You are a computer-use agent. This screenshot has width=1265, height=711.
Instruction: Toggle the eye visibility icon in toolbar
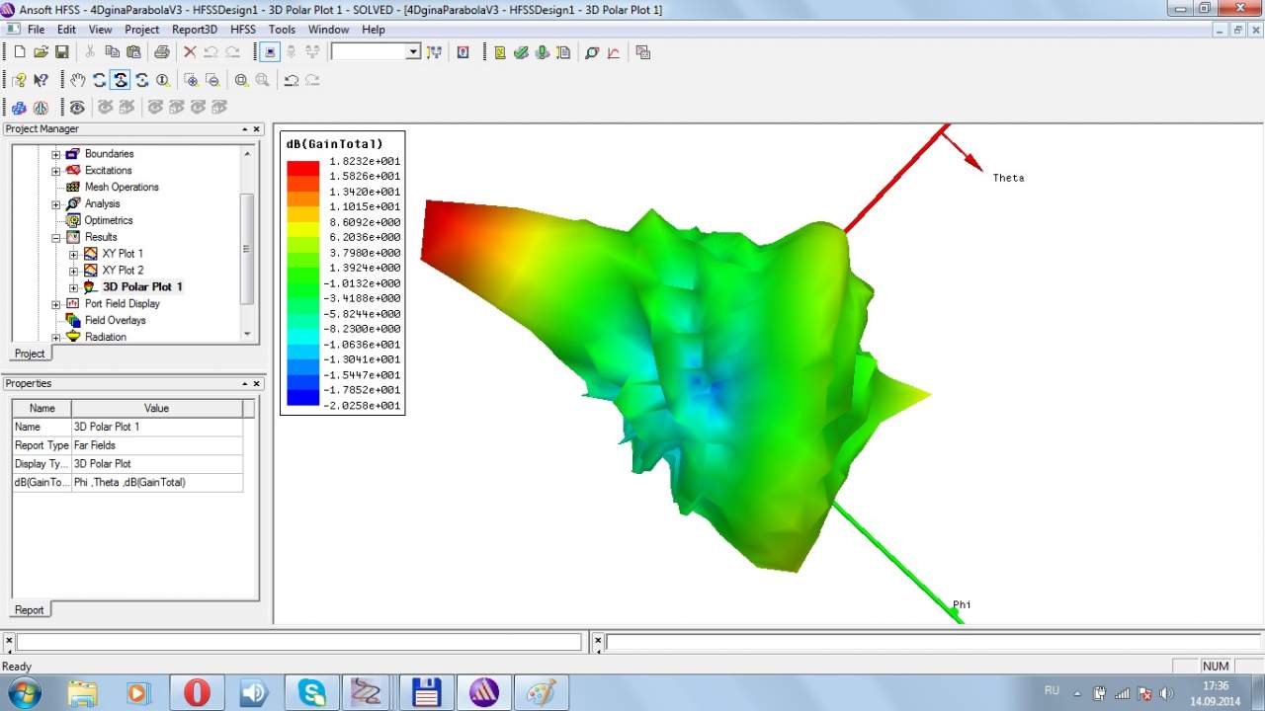point(77,107)
